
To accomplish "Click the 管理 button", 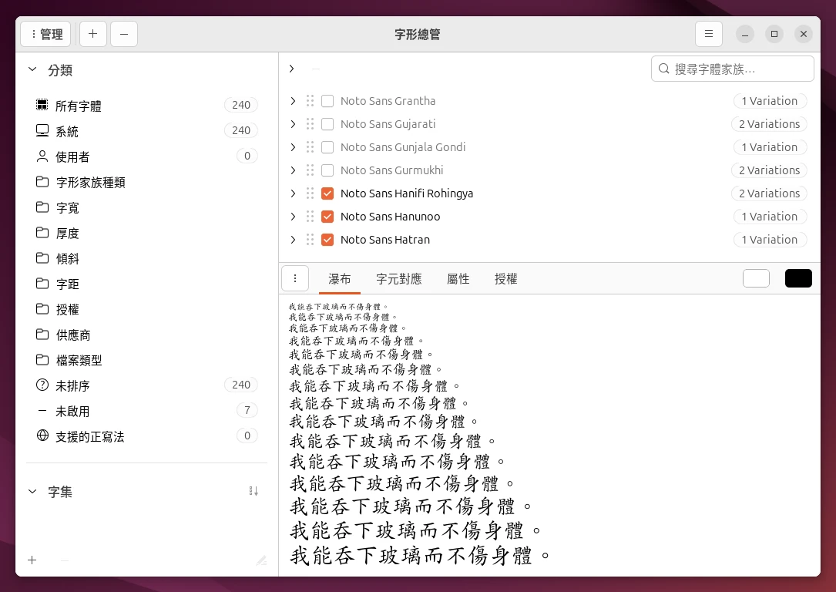I will 45,34.
